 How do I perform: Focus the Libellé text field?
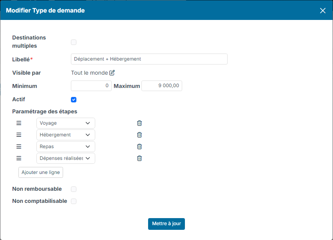[149, 59]
